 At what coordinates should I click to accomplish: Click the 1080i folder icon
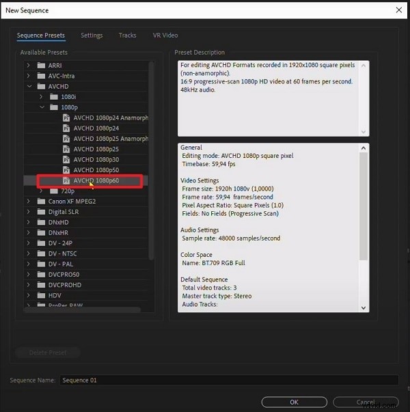[54, 97]
